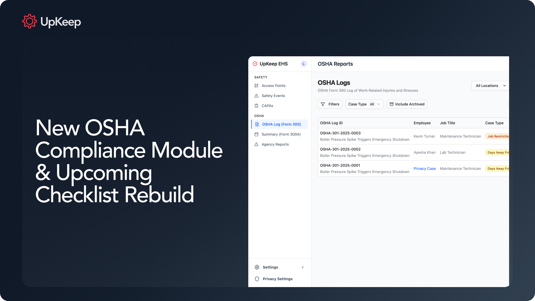The image size is (535, 301).
Task: Click the Job Title column header
Action: click(x=447, y=123)
